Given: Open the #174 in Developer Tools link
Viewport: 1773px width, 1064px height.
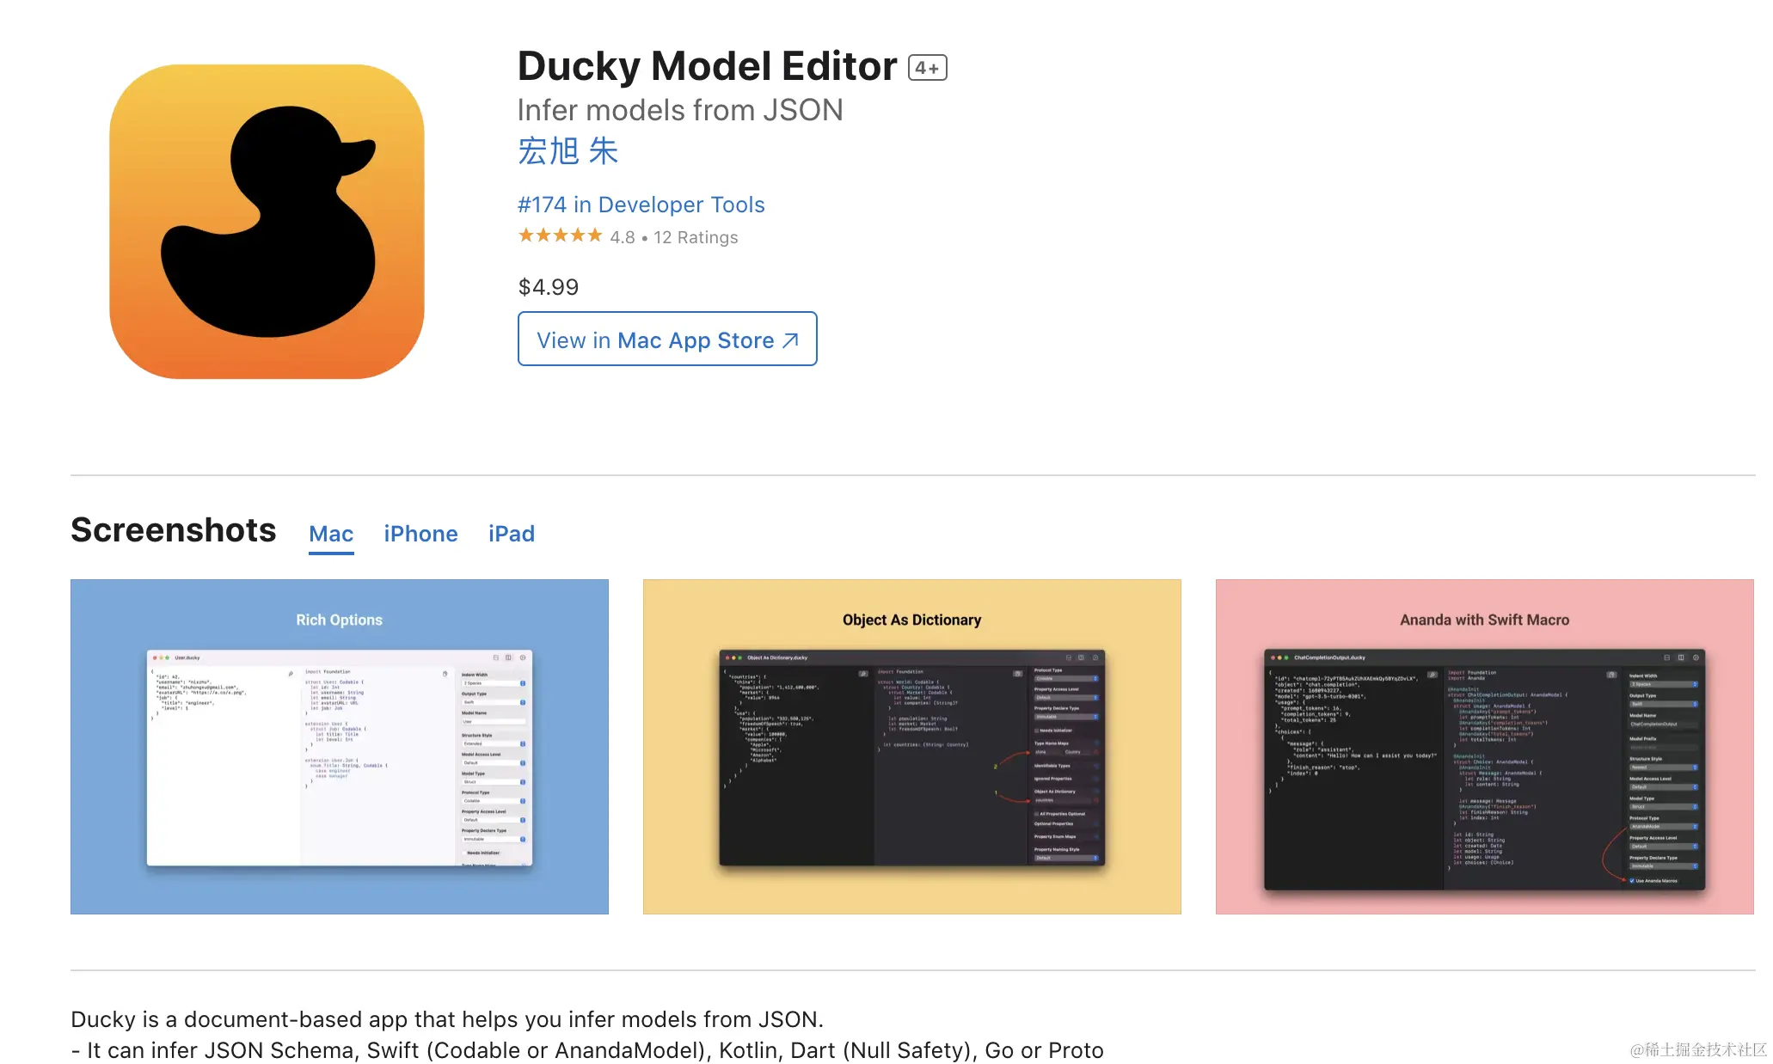Looking at the screenshot, I should pos(641,205).
